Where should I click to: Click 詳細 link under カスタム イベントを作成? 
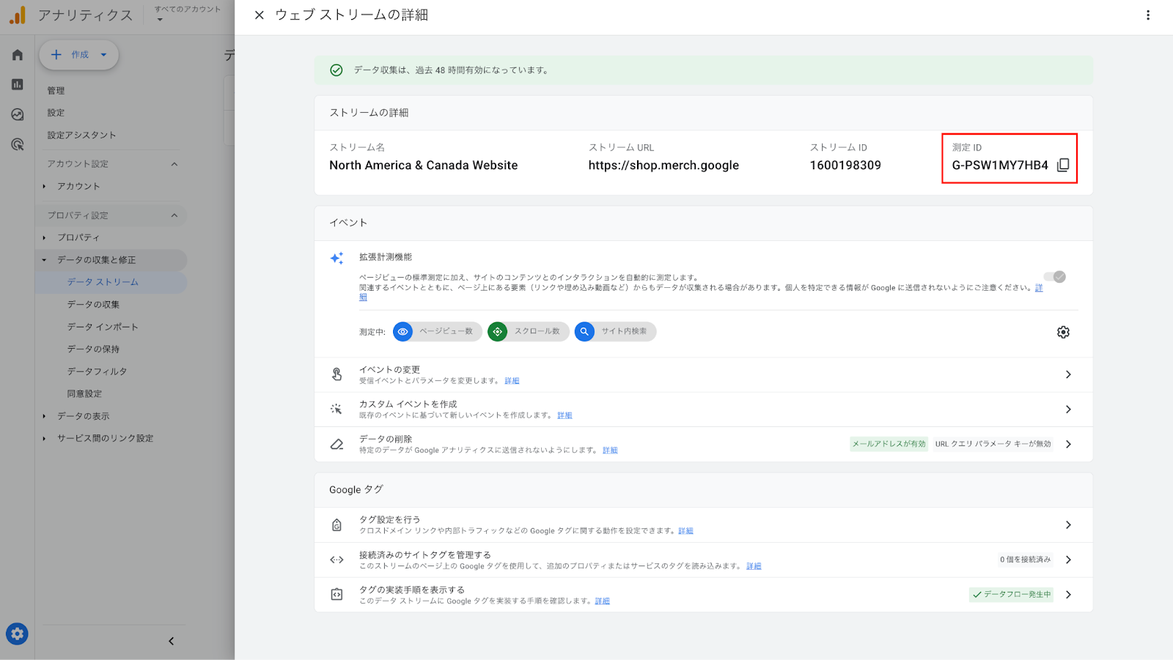(565, 415)
